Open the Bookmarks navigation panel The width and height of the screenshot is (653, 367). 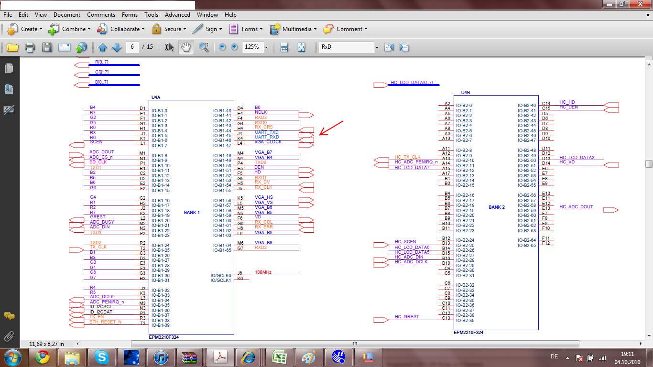tap(9, 89)
